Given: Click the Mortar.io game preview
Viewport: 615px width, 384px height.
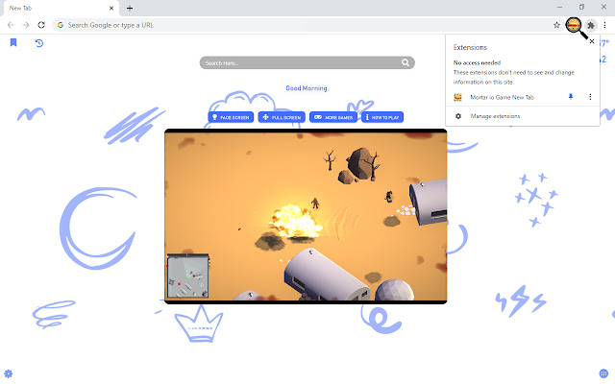Looking at the screenshot, I should click(306, 216).
